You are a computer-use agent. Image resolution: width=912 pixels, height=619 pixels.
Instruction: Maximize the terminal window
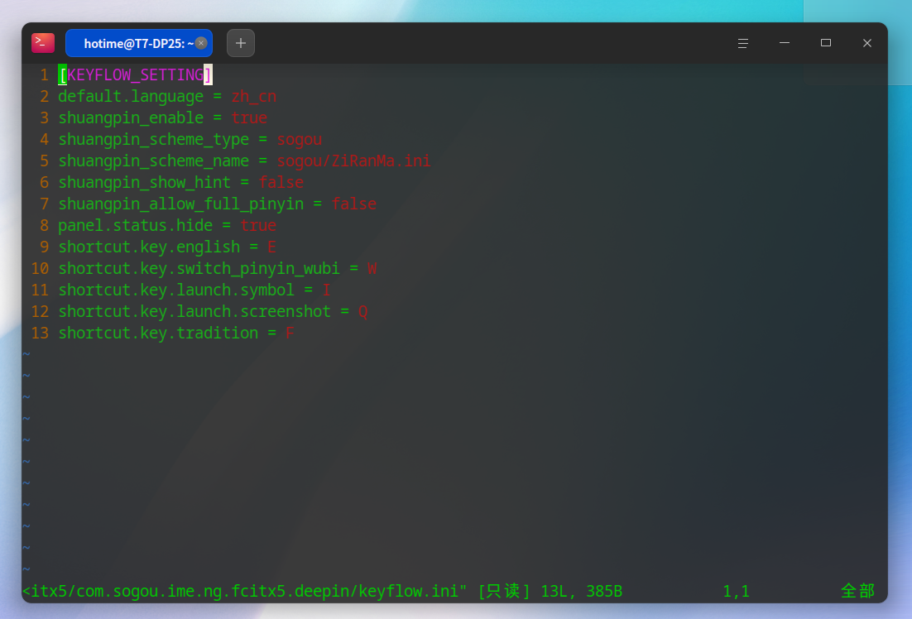(826, 43)
